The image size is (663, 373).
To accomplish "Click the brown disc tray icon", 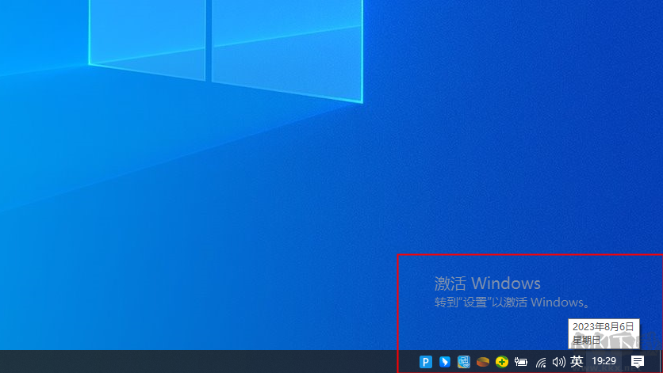I will (482, 362).
